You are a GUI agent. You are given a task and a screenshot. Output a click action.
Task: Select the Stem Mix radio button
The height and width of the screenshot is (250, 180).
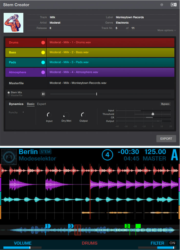point(9,92)
